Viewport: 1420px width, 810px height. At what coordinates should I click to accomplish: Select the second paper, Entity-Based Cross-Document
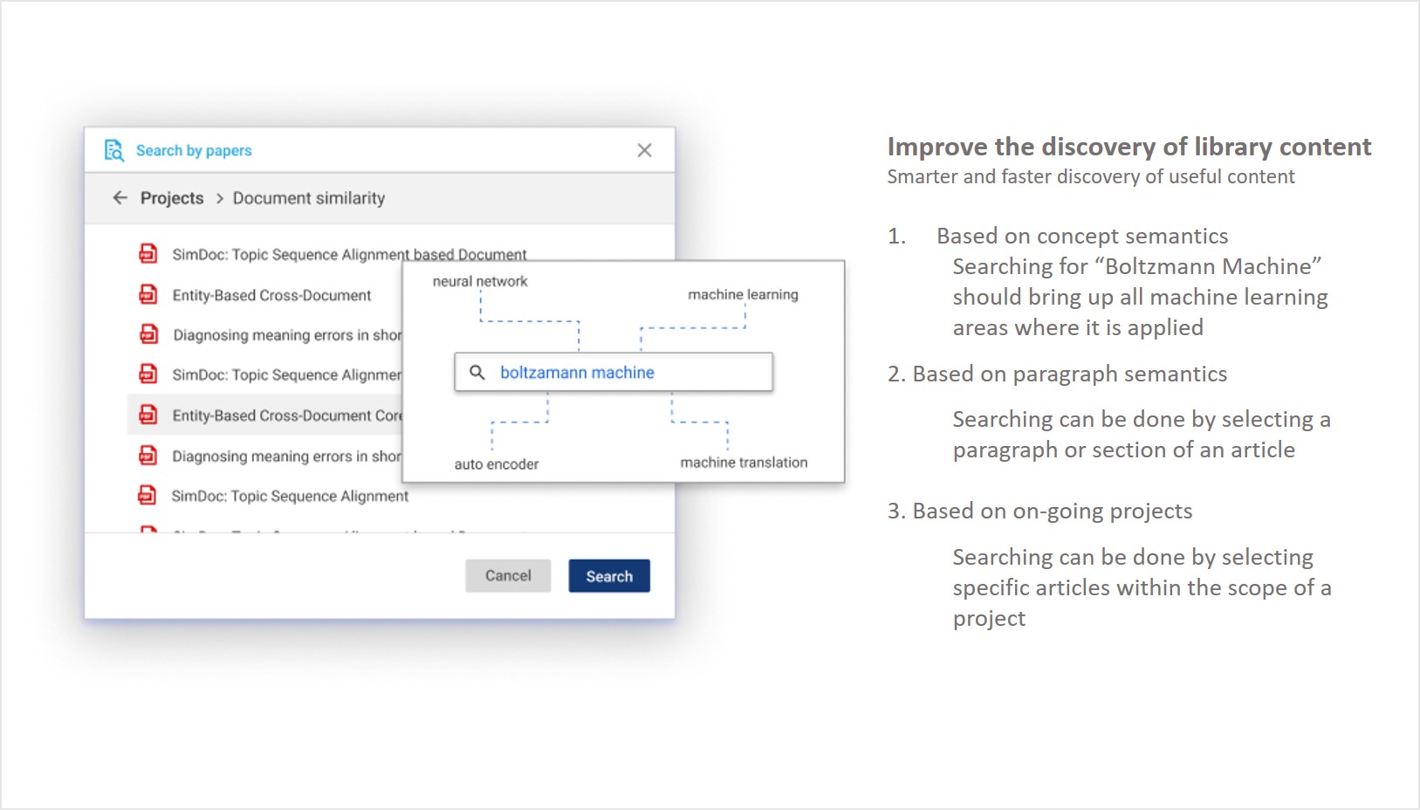pyautogui.click(x=271, y=295)
